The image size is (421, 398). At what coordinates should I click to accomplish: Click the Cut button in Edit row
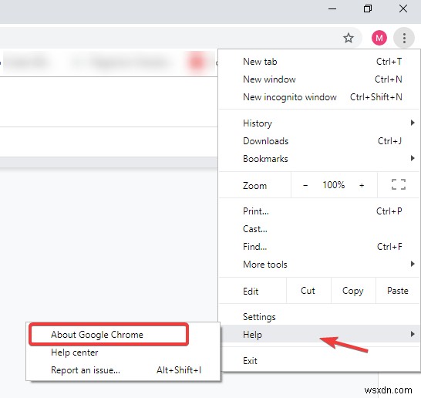[308, 291]
